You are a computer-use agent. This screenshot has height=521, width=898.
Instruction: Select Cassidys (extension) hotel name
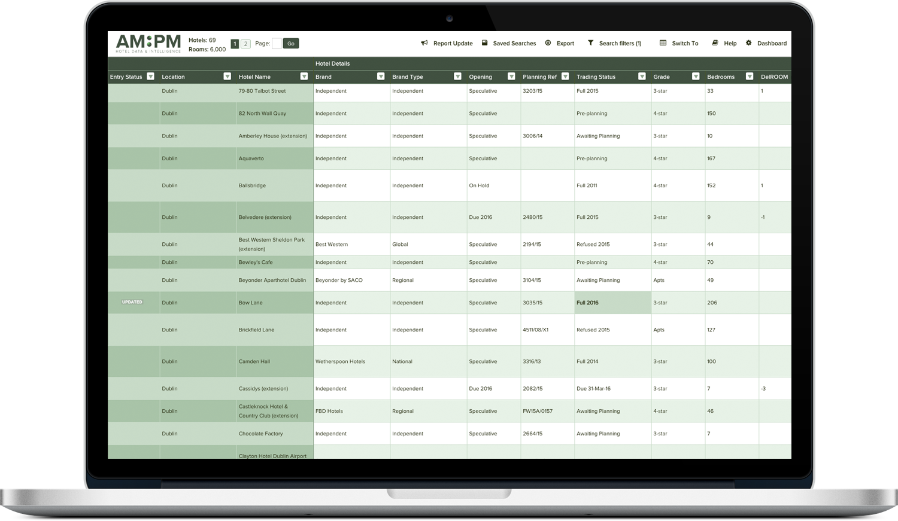pyautogui.click(x=263, y=389)
